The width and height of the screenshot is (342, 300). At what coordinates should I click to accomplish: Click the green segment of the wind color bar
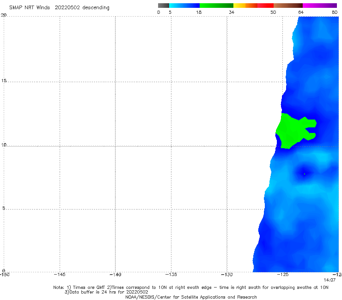pyautogui.click(x=216, y=6)
